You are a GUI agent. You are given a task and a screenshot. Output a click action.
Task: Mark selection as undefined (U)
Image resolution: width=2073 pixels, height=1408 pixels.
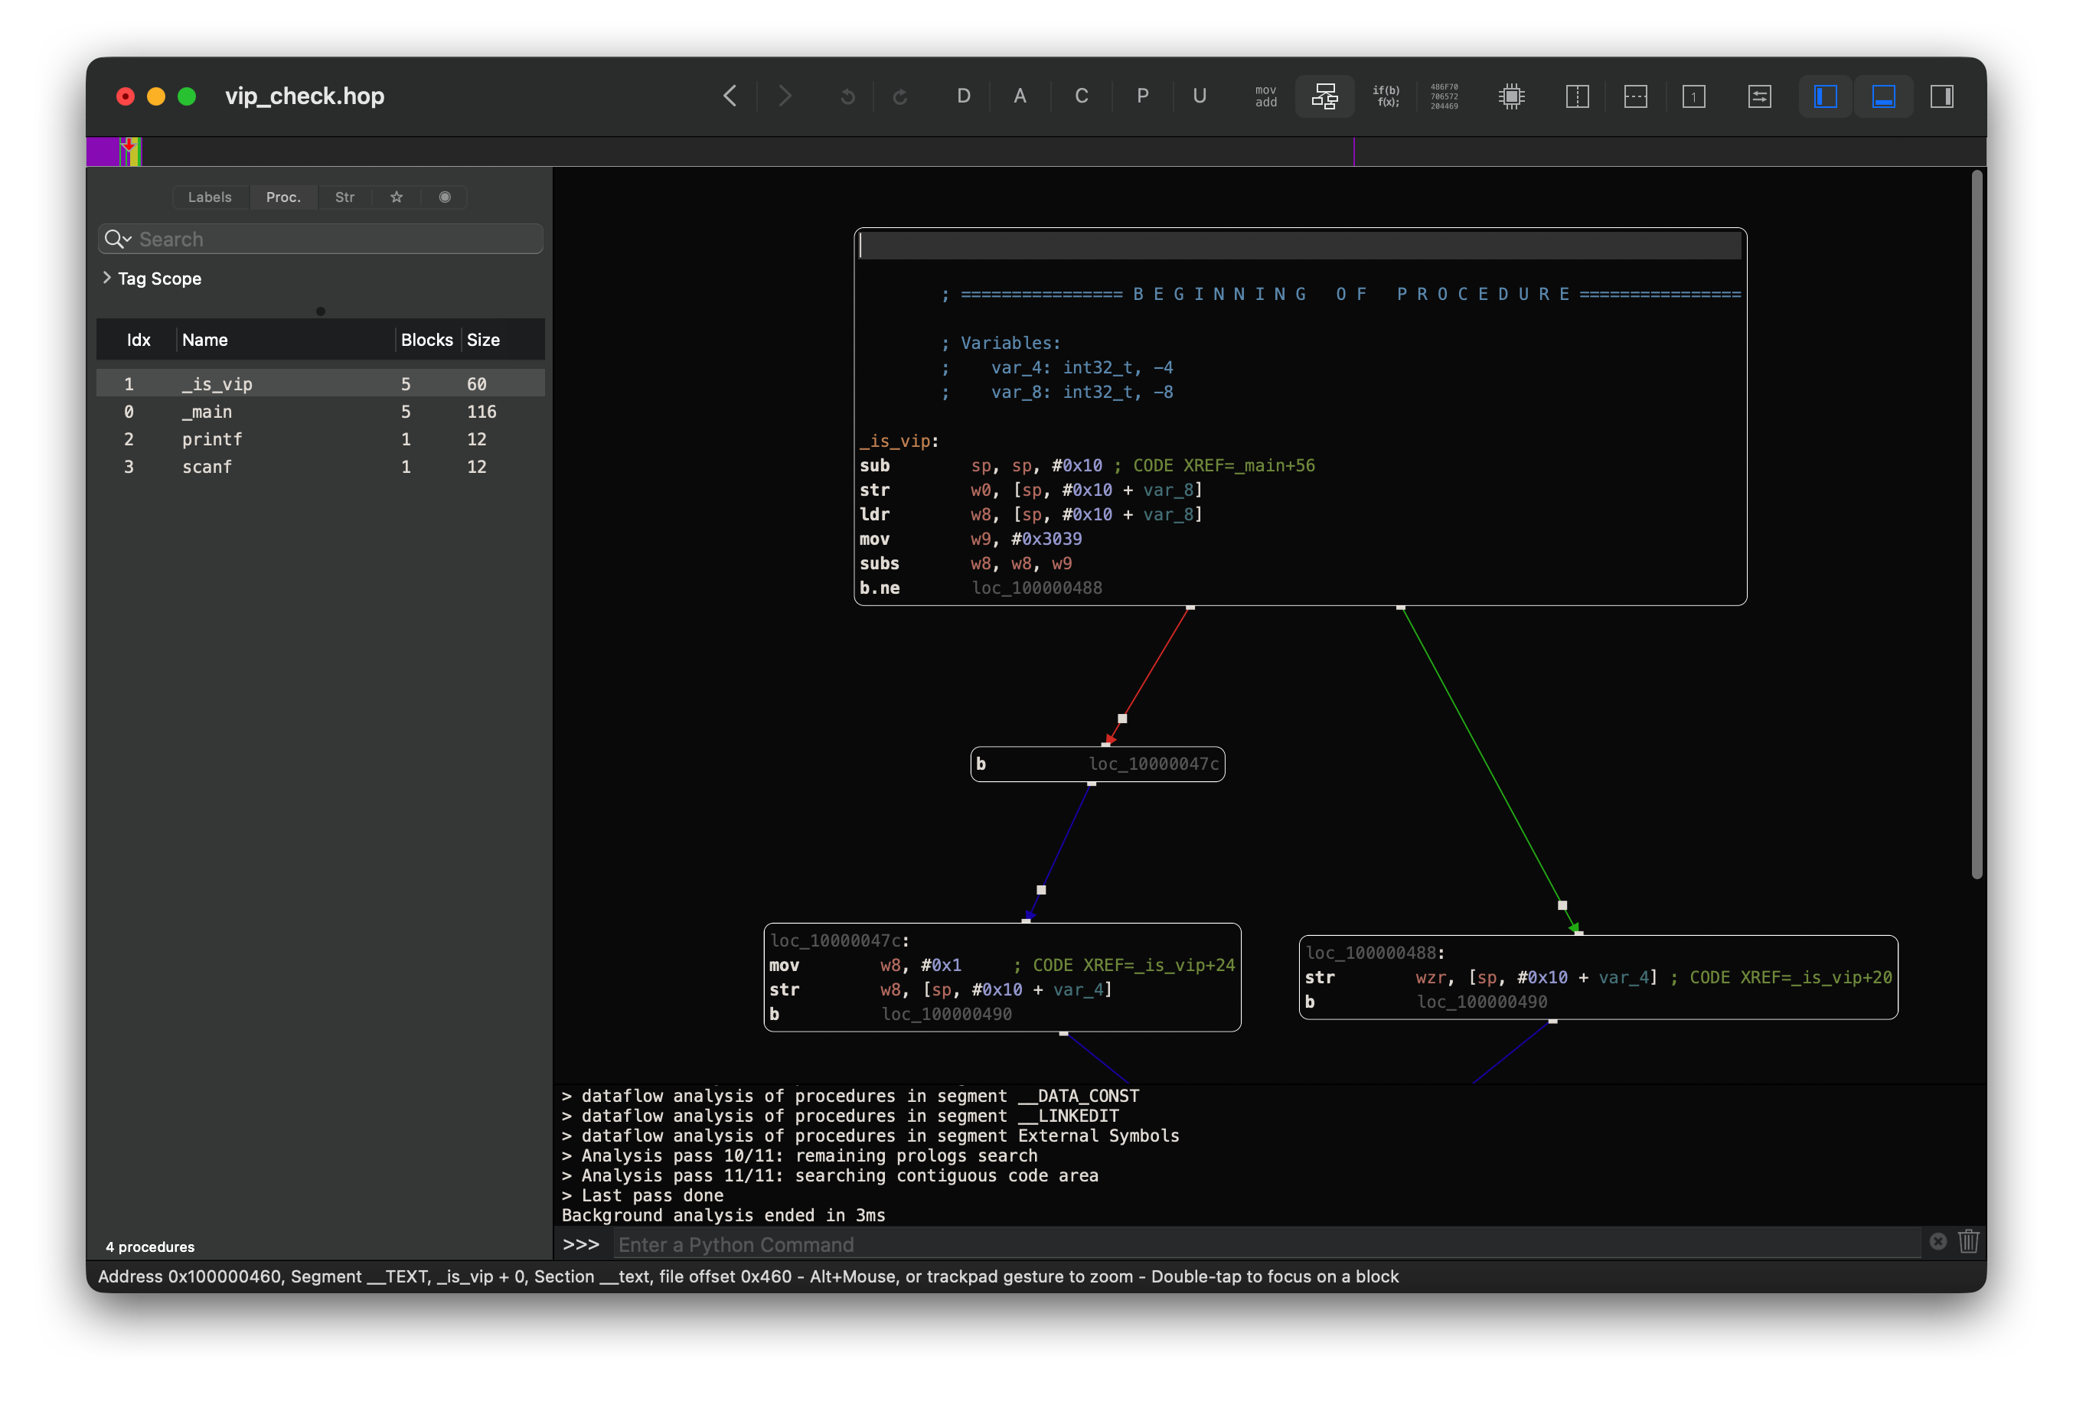point(1199,96)
